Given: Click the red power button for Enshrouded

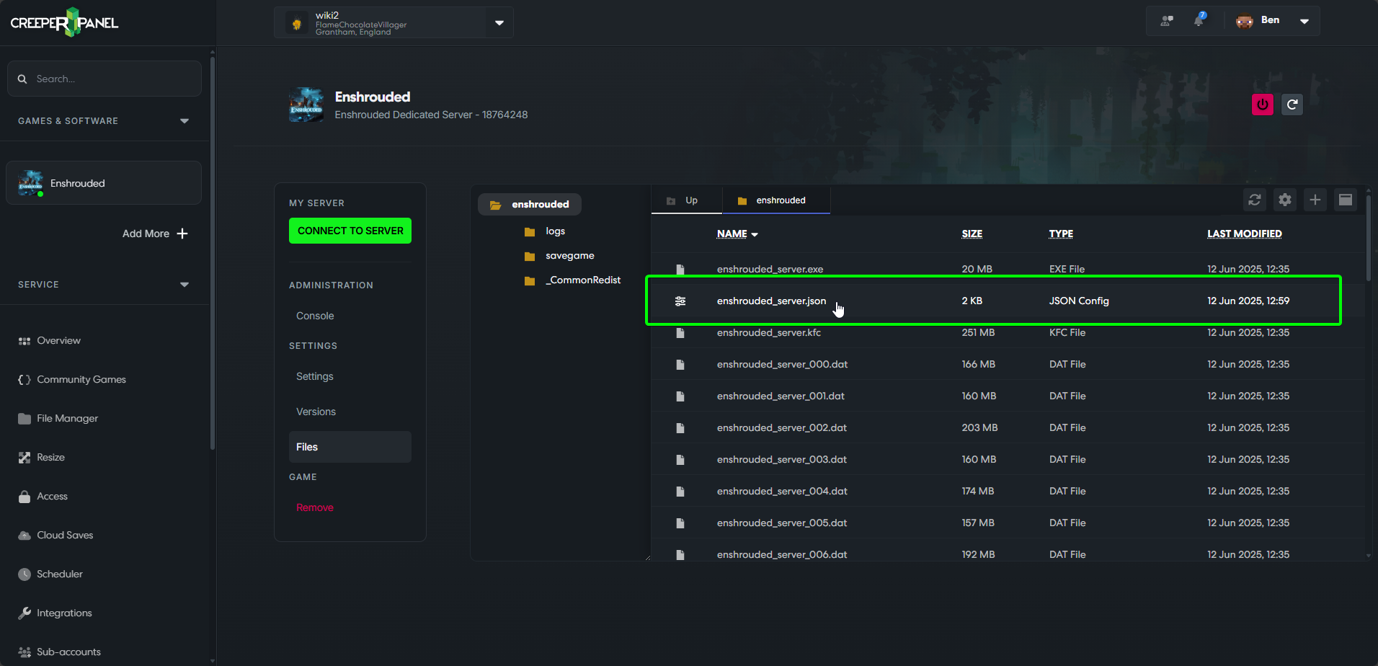Looking at the screenshot, I should click(x=1262, y=105).
